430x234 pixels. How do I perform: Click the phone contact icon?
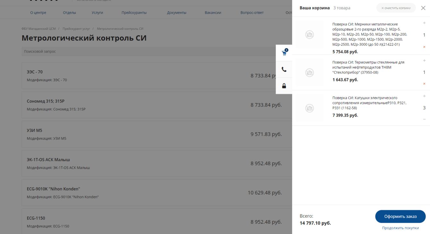click(284, 69)
